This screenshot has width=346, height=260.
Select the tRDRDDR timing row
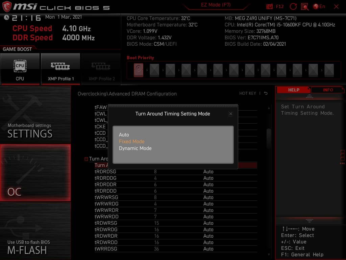click(x=176, y=185)
